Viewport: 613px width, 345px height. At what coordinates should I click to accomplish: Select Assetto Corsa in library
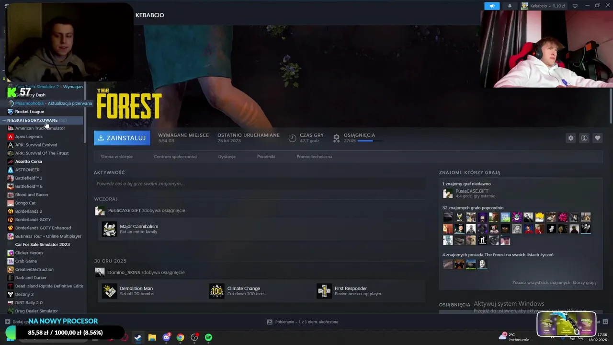[28, 161]
